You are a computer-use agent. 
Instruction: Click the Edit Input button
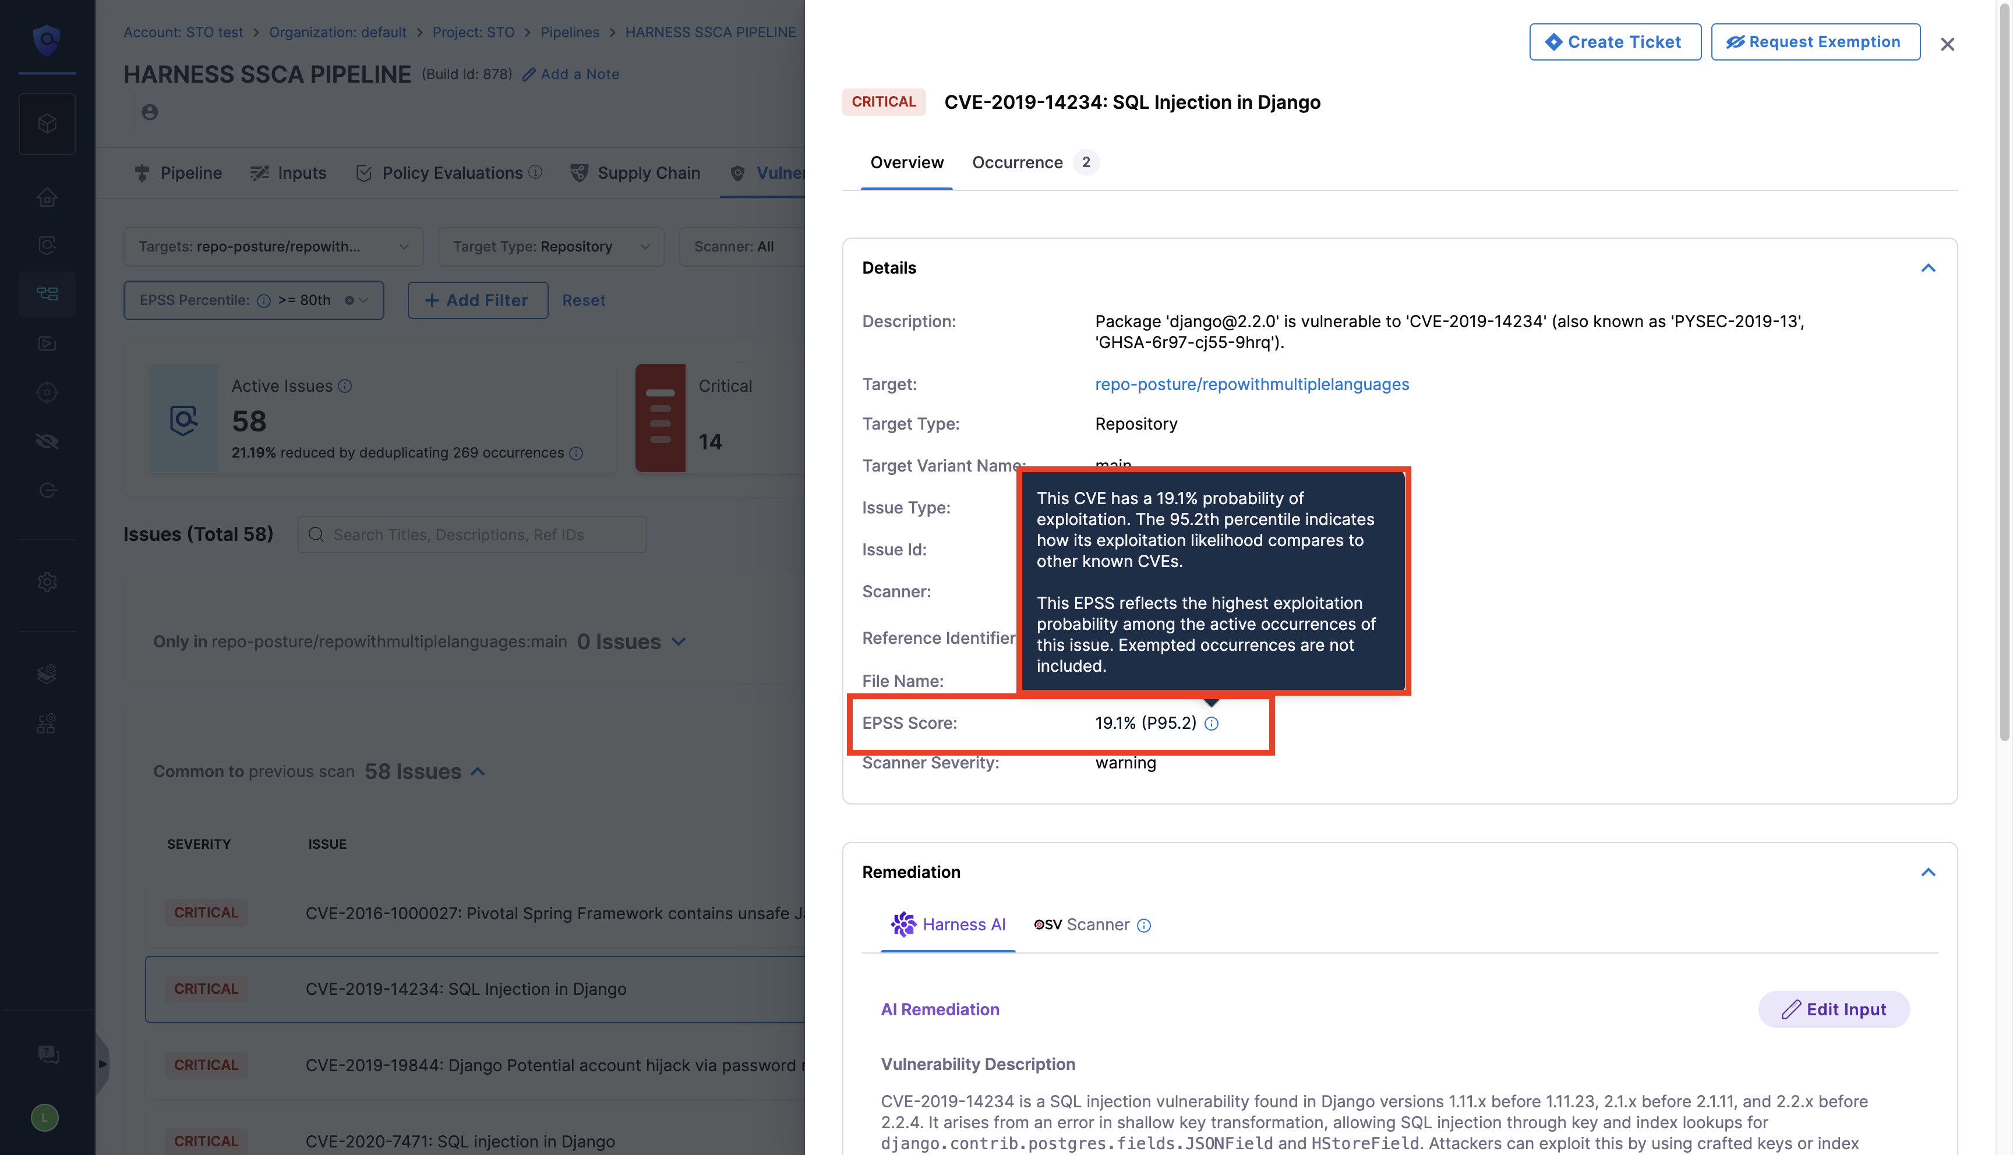[1833, 1010]
